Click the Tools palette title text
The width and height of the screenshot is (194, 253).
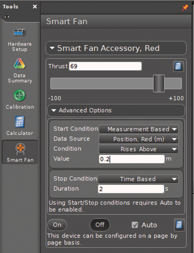[x=11, y=6]
